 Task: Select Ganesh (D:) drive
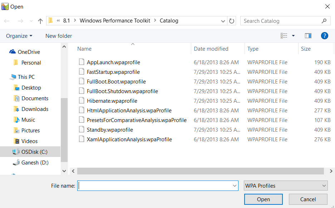pyautogui.click(x=35, y=162)
